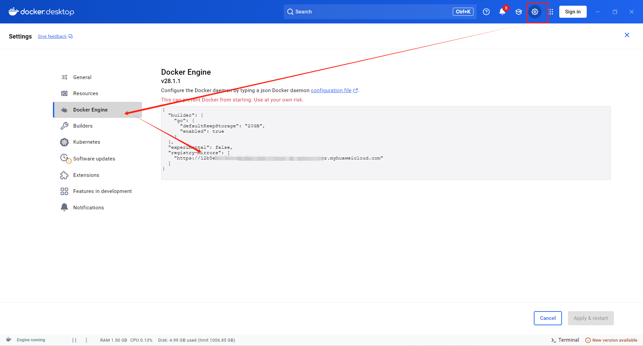Viewport: 643px width, 346px height.
Task: Open the help question mark icon
Action: tap(486, 12)
